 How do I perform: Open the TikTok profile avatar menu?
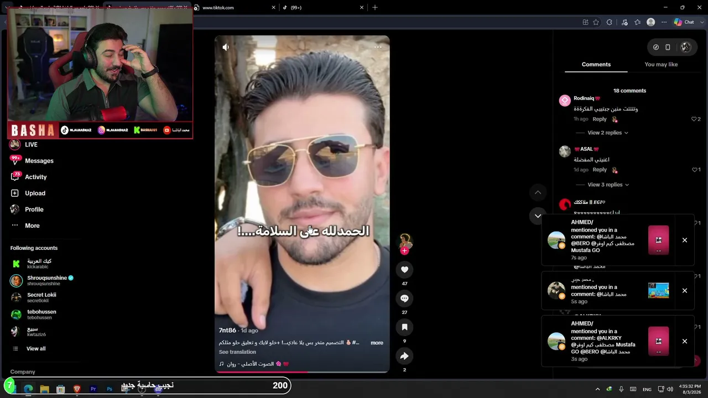point(686,48)
